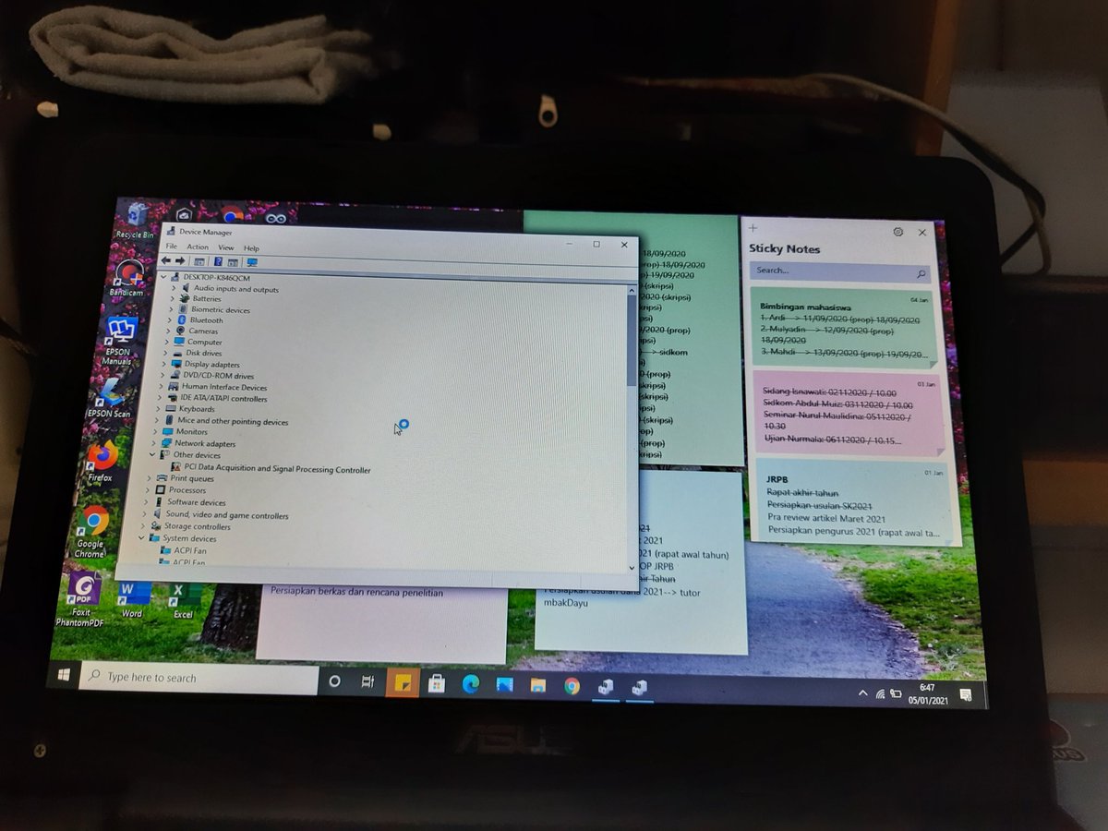
Task: Open the Action menu in Device Manager
Action: (198, 247)
